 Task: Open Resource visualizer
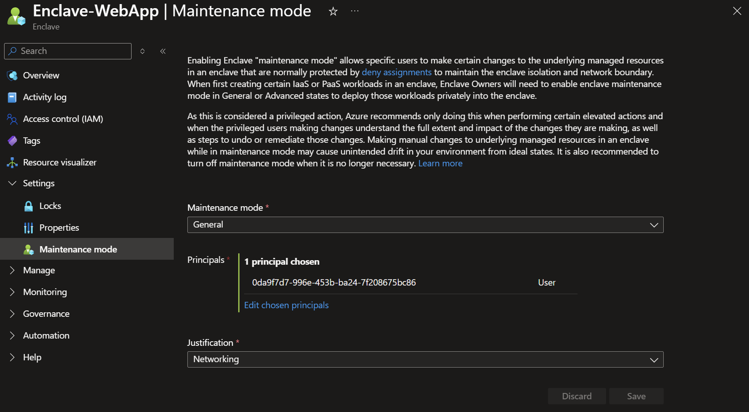pos(59,162)
